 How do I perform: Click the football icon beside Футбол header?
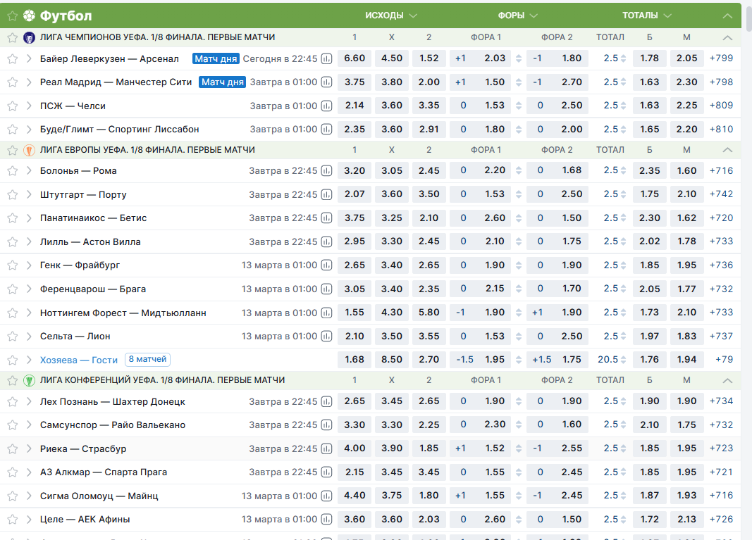point(29,15)
